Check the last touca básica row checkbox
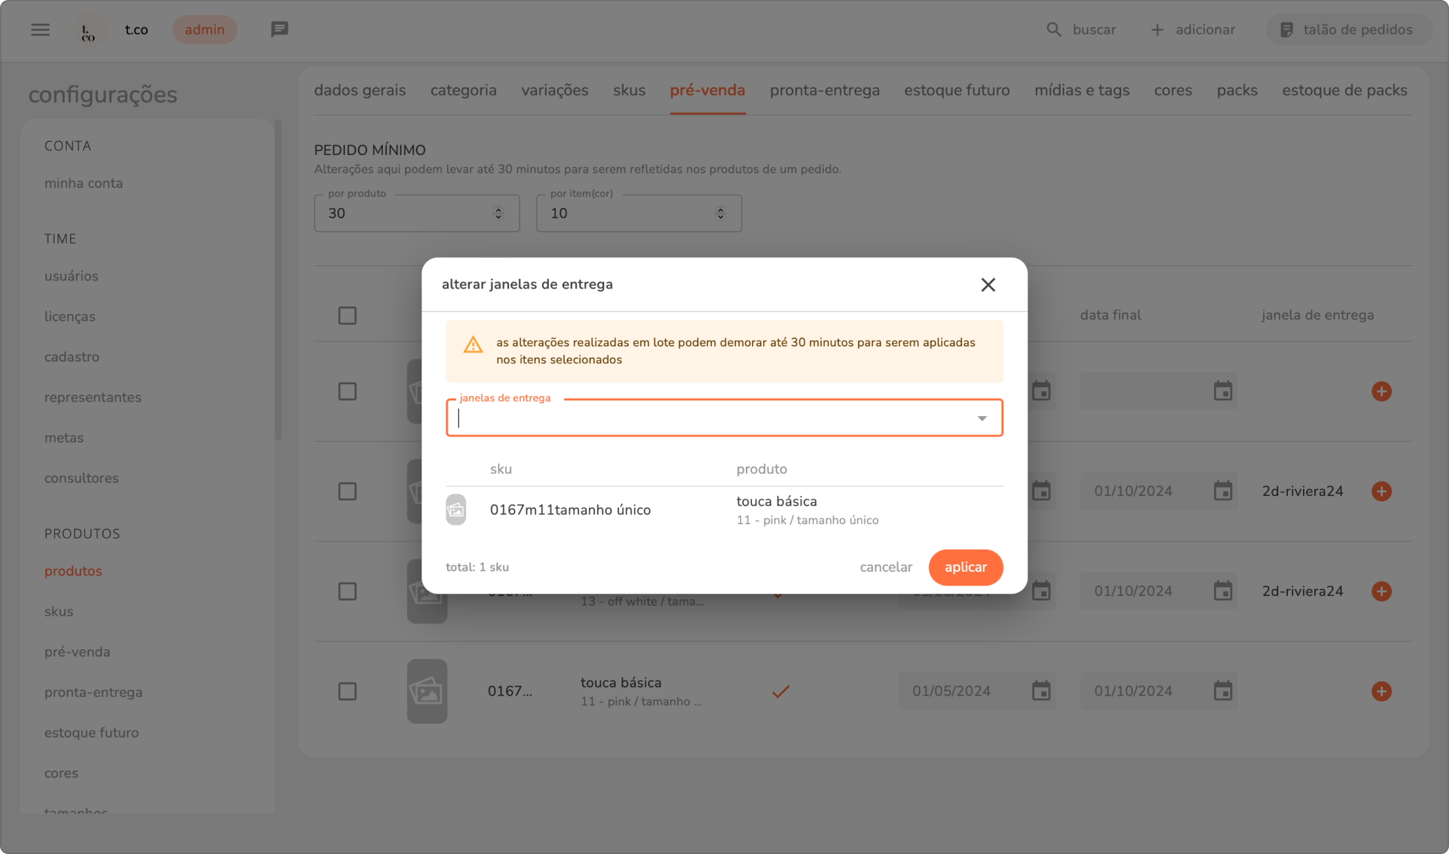 [347, 691]
